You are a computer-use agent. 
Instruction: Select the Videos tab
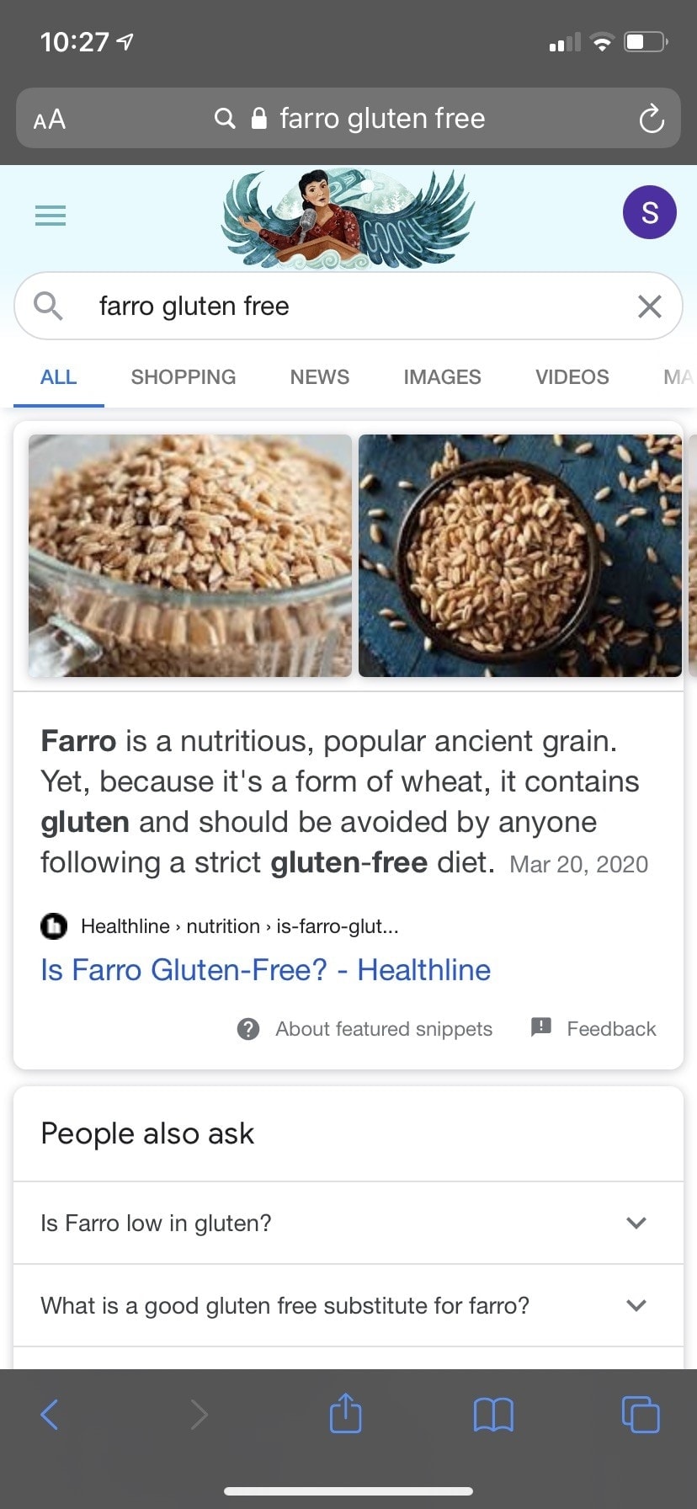pyautogui.click(x=572, y=377)
